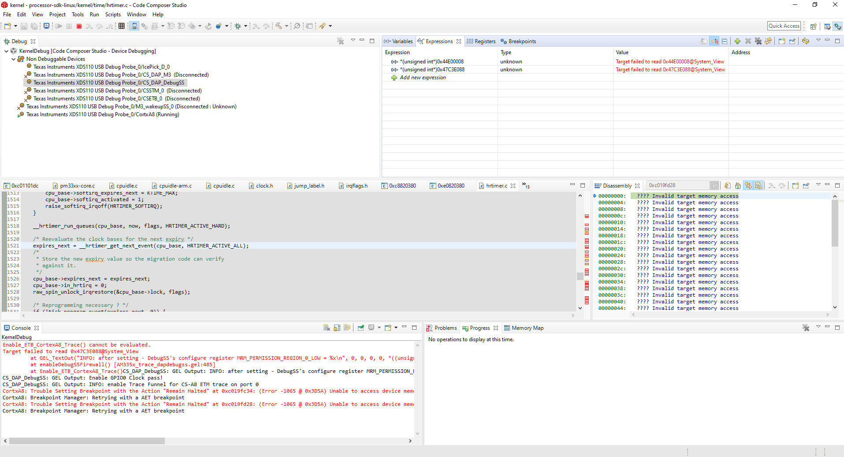
Task: Click Remove All icon in Progress view
Action: [806, 328]
